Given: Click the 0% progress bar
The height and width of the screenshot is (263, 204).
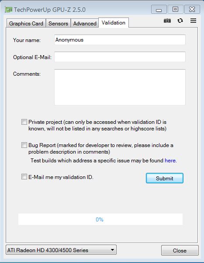Looking at the screenshot, I should point(100,219).
